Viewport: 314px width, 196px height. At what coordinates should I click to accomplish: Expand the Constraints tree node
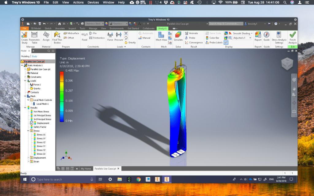coord(25,77)
